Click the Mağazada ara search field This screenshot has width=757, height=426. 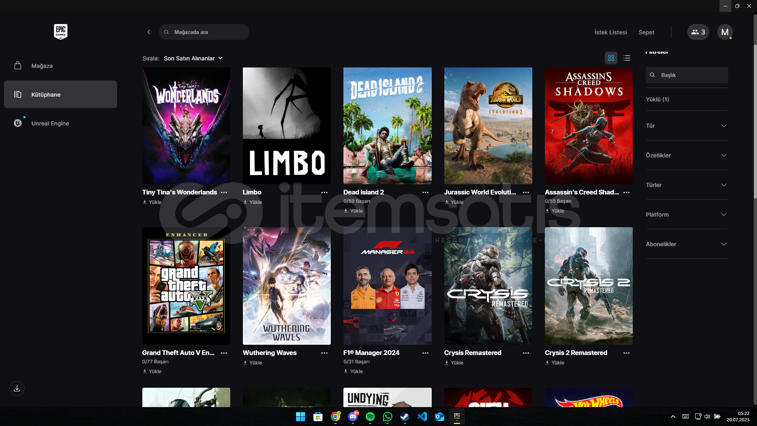point(204,32)
